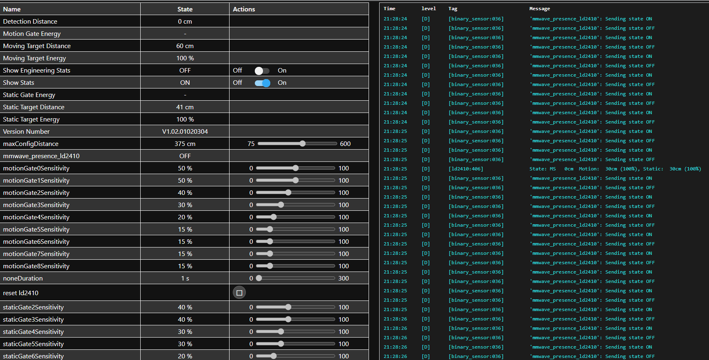Image resolution: width=709 pixels, height=360 pixels.
Task: Set the motionGate3Sensitivity slider
Action: point(296,205)
